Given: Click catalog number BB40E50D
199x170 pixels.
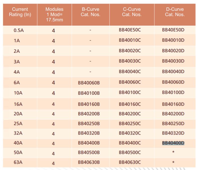Looking at the screenshot, I should 173,30.
